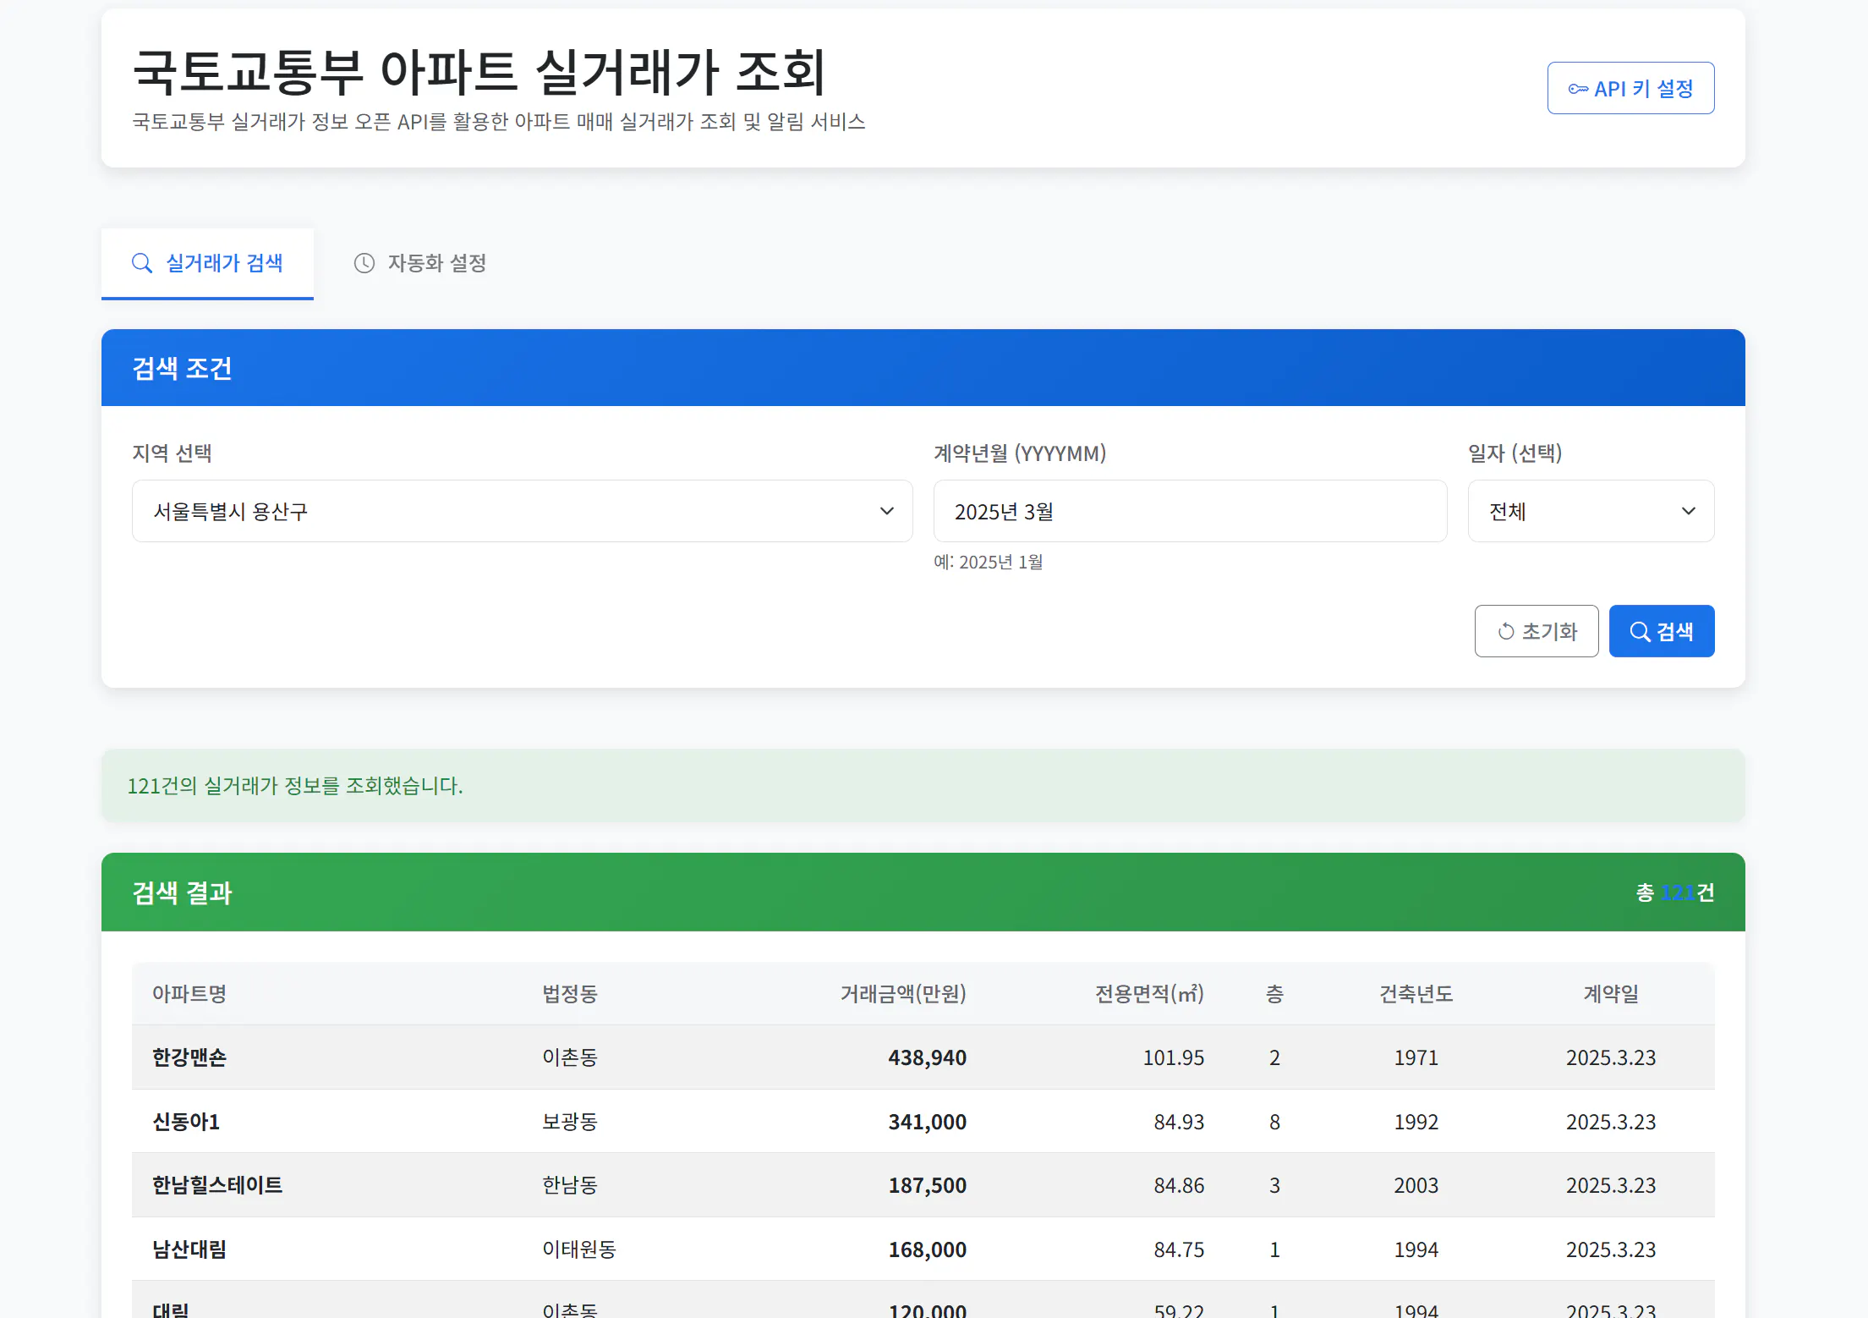Image resolution: width=1868 pixels, height=1318 pixels.
Task: Click the refresh icon inside 초기화 button
Action: tap(1506, 631)
